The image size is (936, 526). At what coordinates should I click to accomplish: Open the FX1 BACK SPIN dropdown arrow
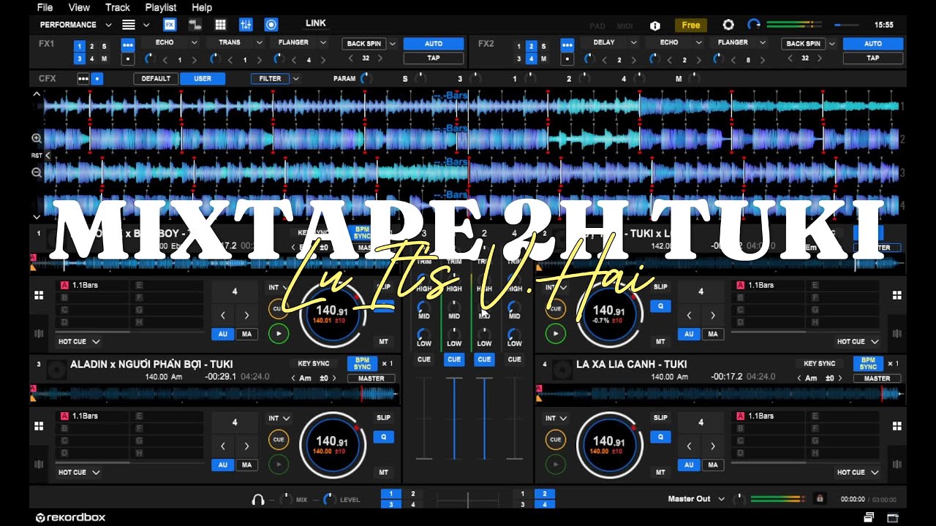(393, 44)
